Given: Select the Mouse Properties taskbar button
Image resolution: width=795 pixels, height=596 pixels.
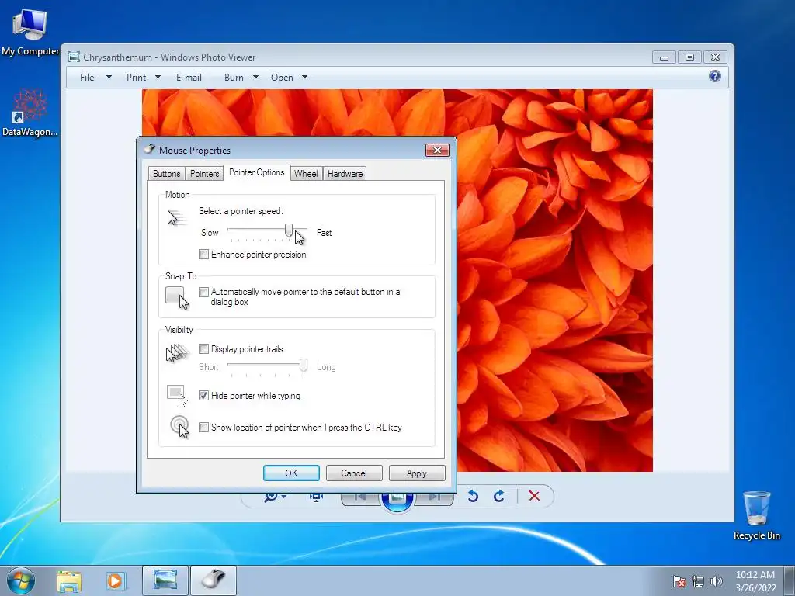Looking at the screenshot, I should coord(213,580).
